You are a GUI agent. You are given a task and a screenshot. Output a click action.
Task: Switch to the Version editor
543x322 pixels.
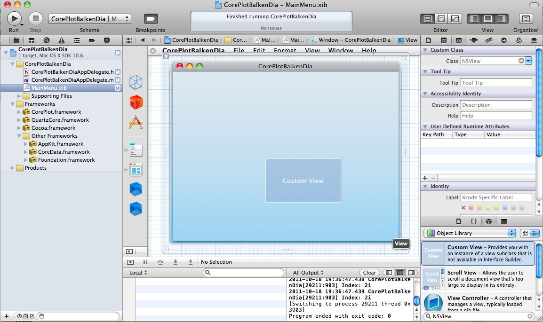[x=455, y=19]
